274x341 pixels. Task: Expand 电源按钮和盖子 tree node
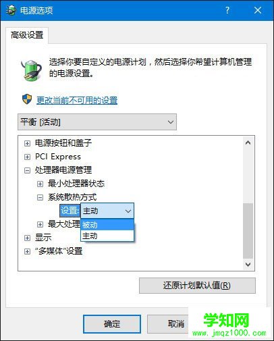pyautogui.click(x=27, y=143)
